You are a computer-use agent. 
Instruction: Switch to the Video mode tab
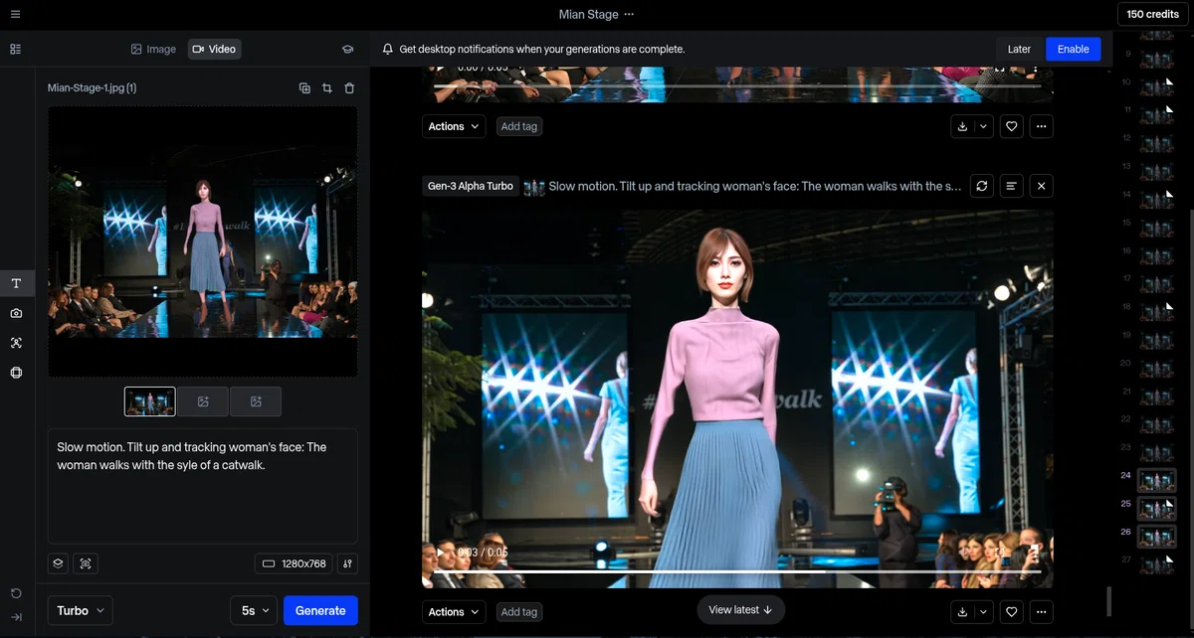pos(214,49)
